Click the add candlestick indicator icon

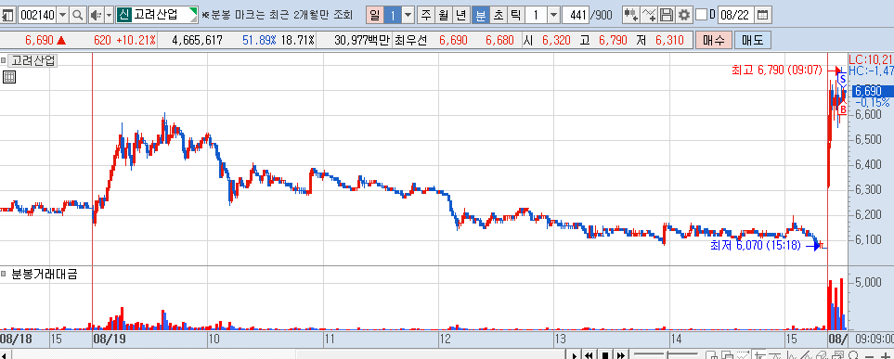point(630,15)
